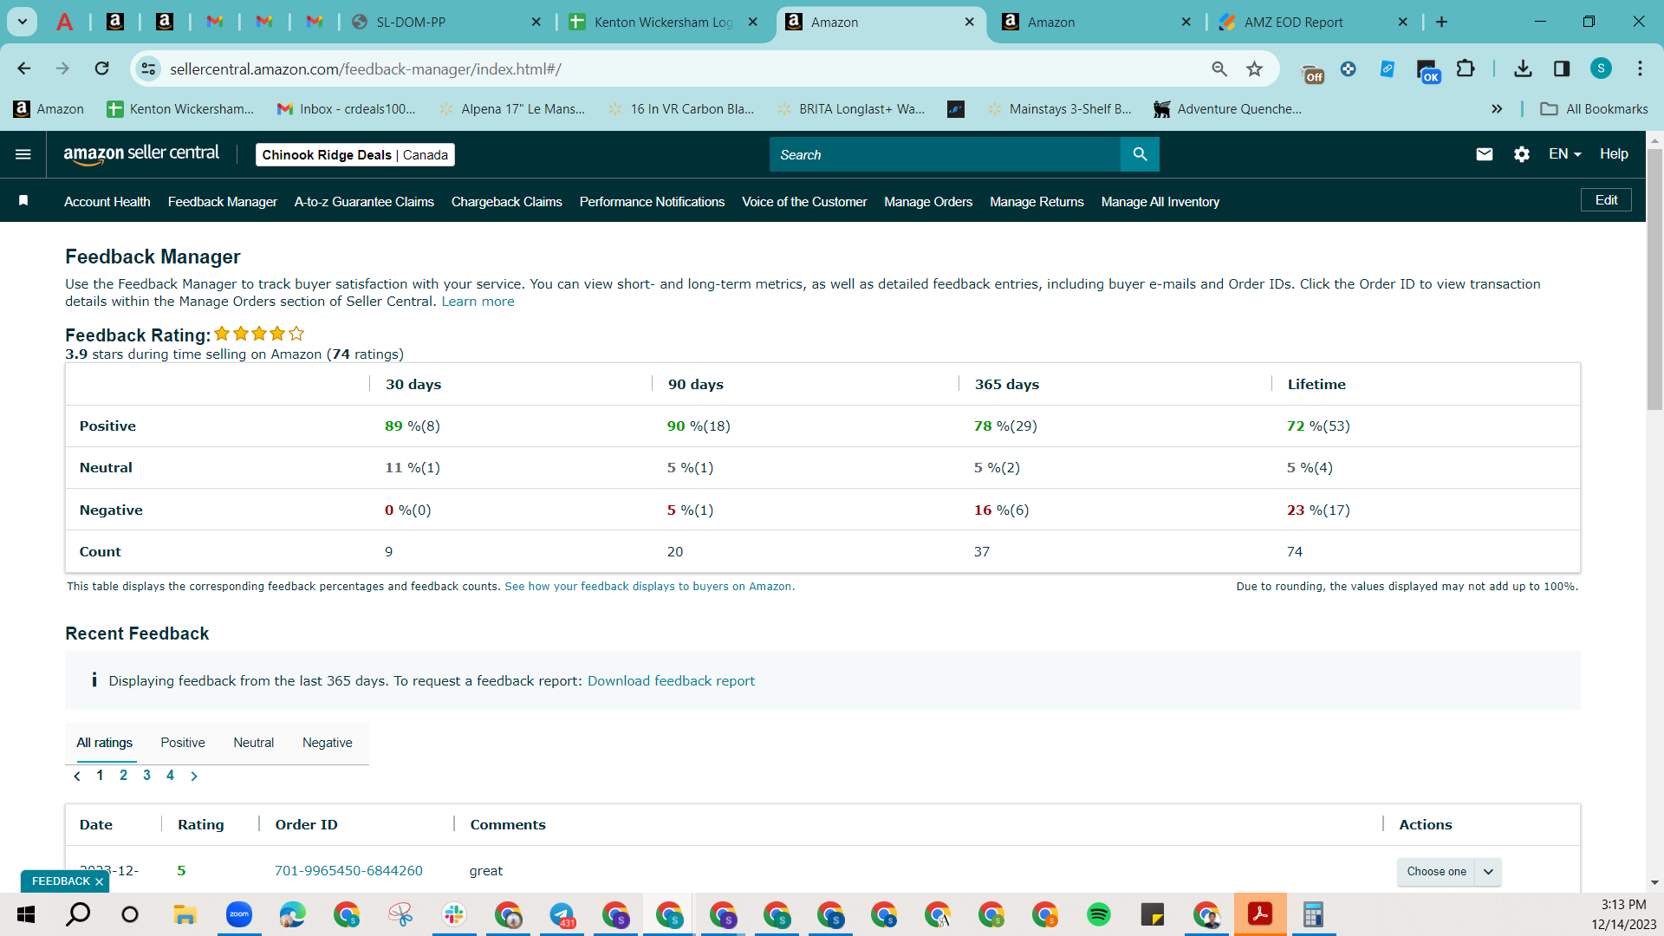The height and width of the screenshot is (936, 1664).
Task: Open Chrome three-dot menu
Action: coord(1640,68)
